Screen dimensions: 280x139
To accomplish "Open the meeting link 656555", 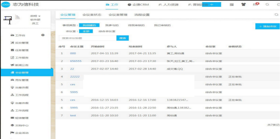I will coord(76,61).
